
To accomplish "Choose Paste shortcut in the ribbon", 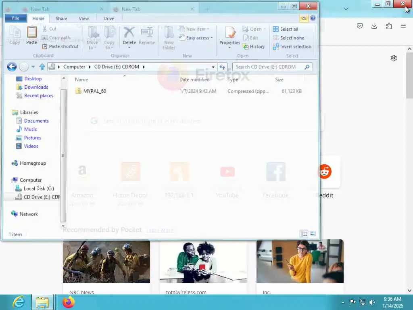I will (x=60, y=46).
